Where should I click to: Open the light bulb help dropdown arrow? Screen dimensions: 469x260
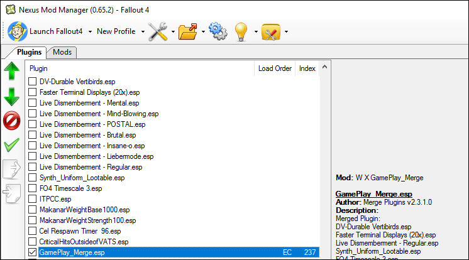click(x=256, y=31)
